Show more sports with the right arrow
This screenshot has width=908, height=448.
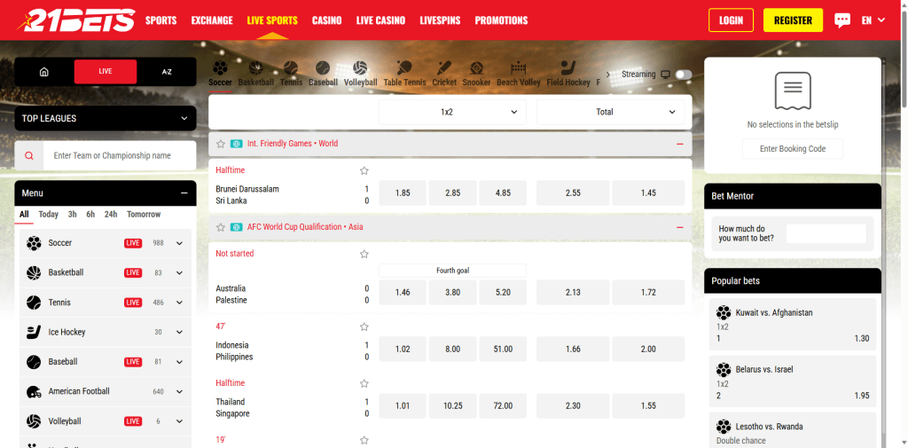click(x=608, y=75)
